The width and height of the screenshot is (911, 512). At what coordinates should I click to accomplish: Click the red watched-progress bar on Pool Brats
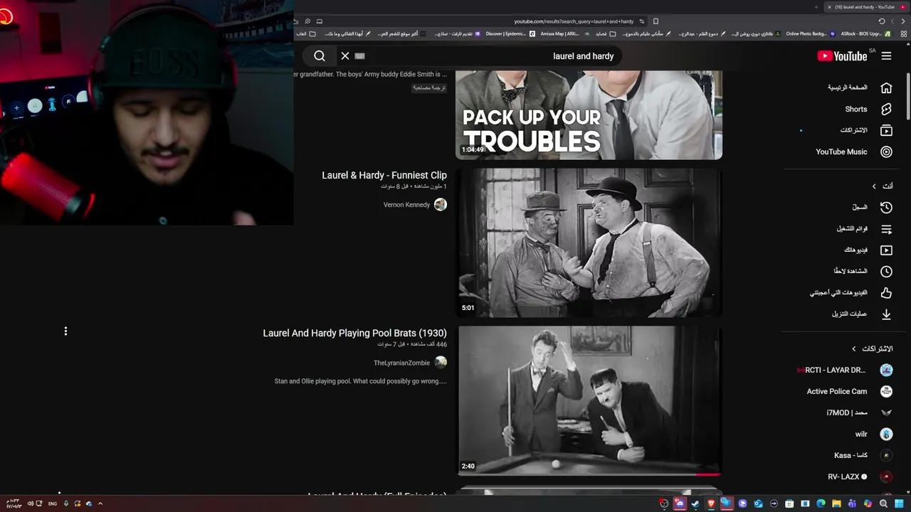[708, 474]
